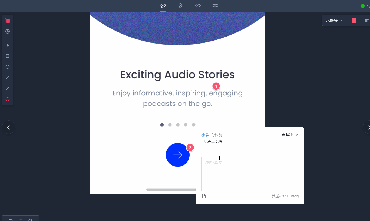Open the location pin mode tab
Viewport: 370px width, 221px height.
coord(180,6)
